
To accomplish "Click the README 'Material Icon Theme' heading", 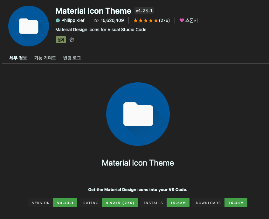I will 138,163.
